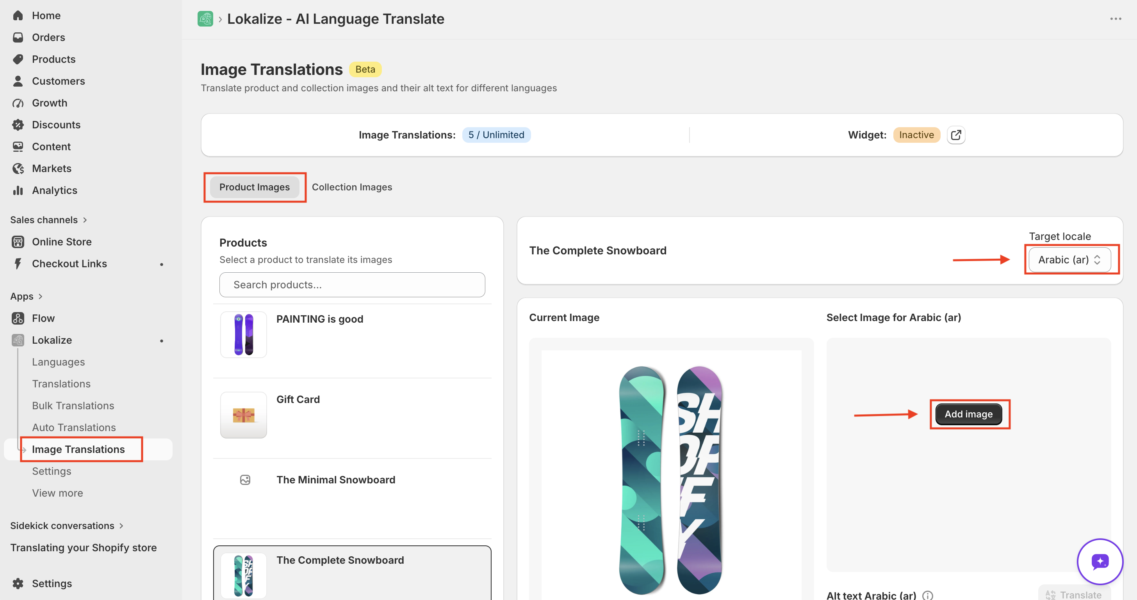
Task: Click the Analytics bar chart icon
Action: click(x=18, y=190)
